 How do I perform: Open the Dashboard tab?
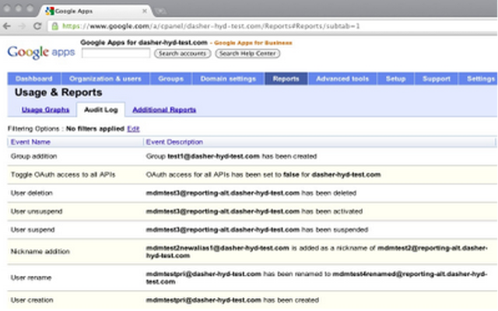(34, 79)
